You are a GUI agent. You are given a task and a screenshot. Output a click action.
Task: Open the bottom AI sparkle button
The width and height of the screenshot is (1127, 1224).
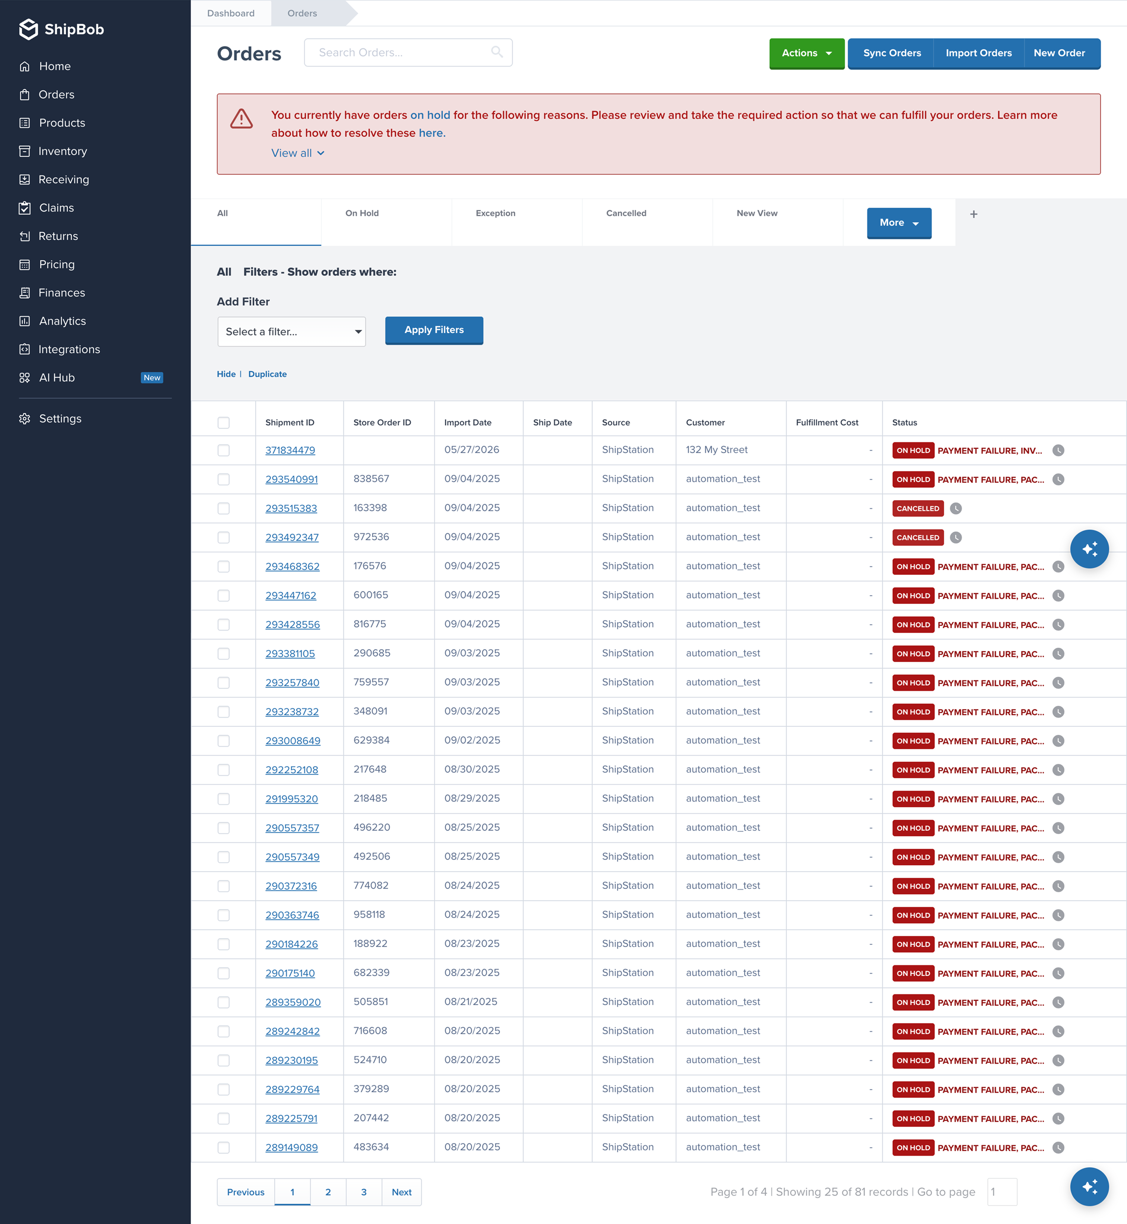pyautogui.click(x=1089, y=1187)
